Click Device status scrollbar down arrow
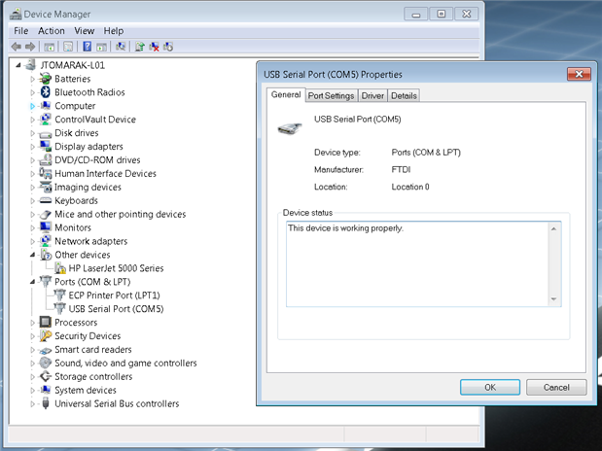 click(x=553, y=299)
